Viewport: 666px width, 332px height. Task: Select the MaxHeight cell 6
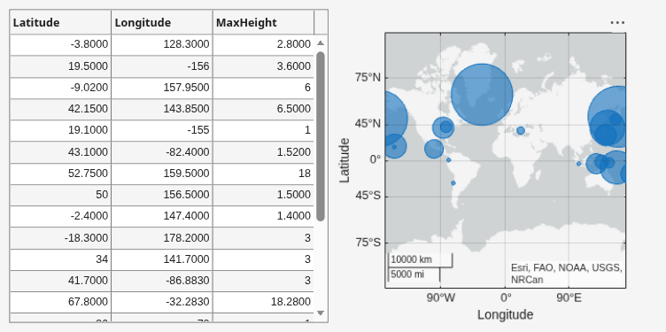pos(263,88)
